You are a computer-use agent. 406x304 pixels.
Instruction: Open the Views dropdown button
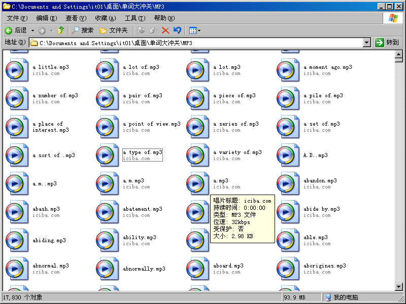[195, 30]
